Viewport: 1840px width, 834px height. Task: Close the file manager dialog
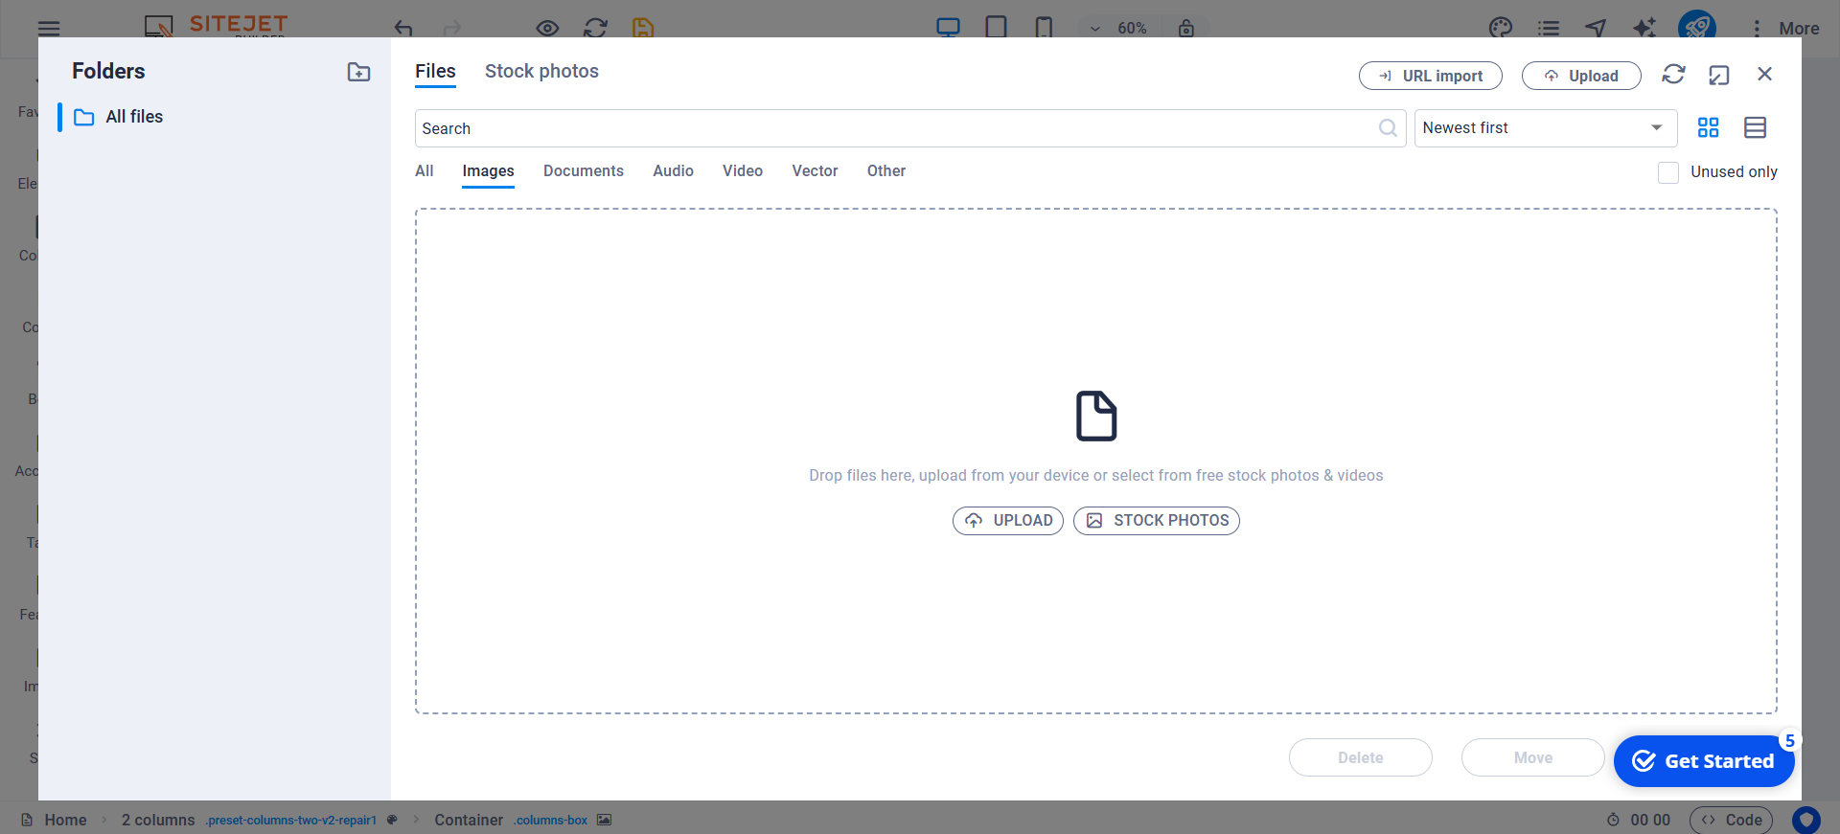(x=1764, y=74)
